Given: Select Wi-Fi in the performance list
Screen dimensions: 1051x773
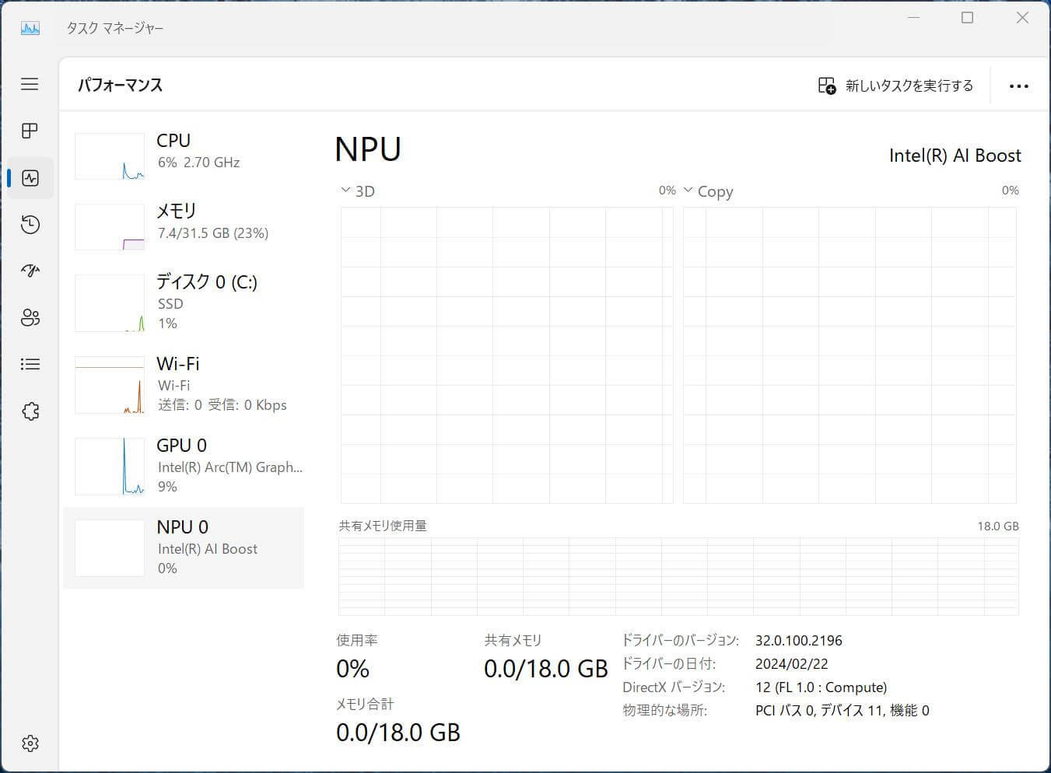Looking at the screenshot, I should point(184,385).
